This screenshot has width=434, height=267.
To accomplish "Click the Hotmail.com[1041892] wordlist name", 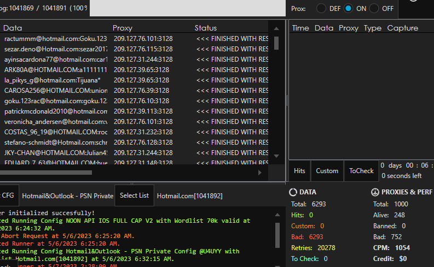I will [189, 196].
